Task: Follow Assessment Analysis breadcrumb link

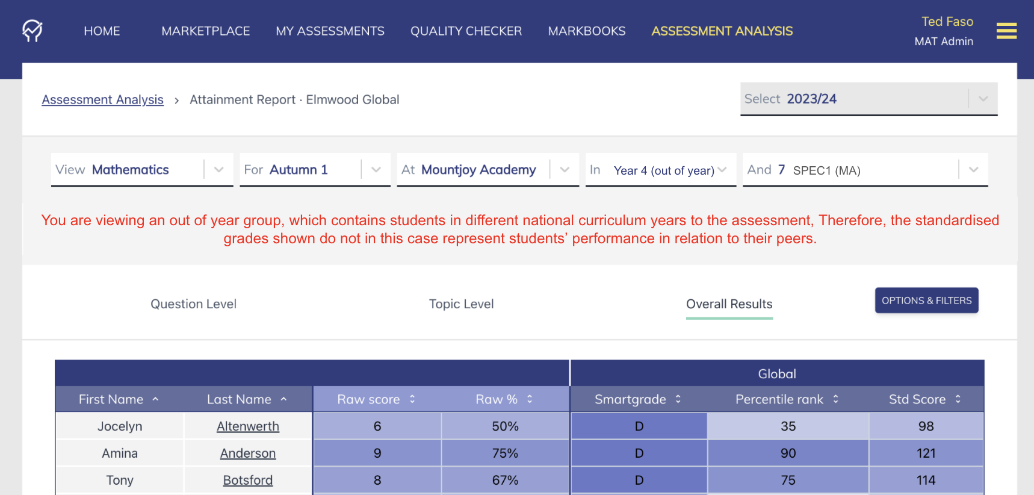Action: [102, 100]
